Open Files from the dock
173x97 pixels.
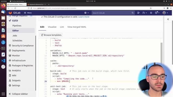[3, 18]
